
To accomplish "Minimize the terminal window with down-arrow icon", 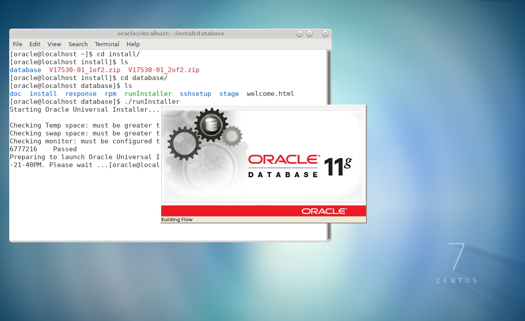I will click(299, 34).
